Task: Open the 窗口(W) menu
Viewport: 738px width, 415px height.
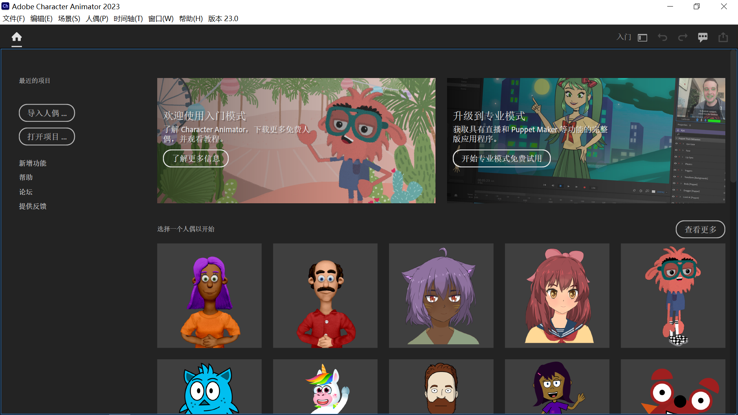Action: pos(161,18)
